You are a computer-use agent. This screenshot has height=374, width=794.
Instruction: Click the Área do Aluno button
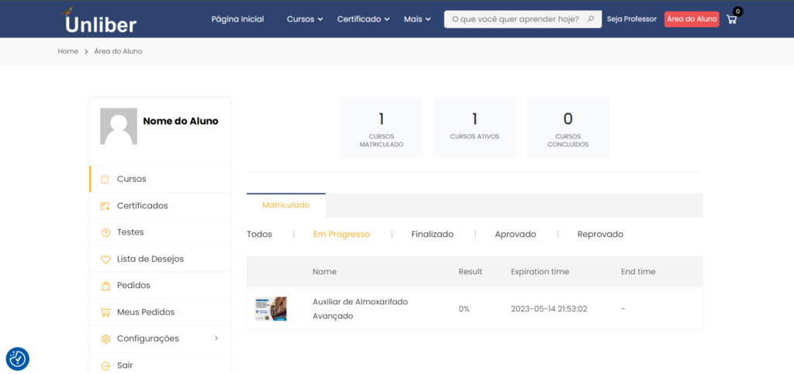click(692, 19)
